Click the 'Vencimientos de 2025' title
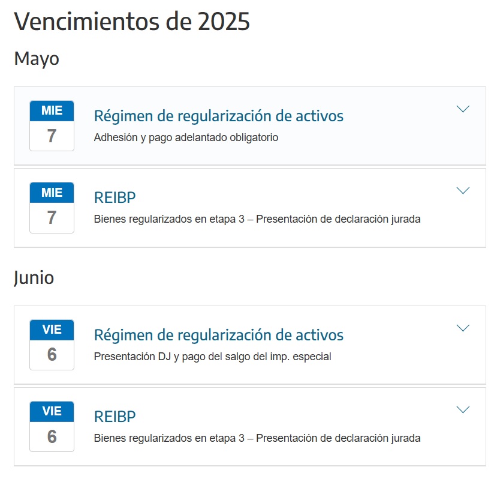This screenshot has width=500, height=479. coord(132,22)
